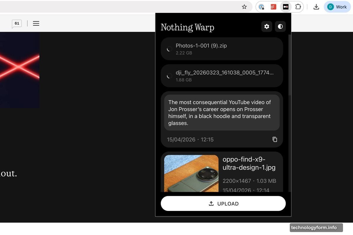Image resolution: width=353 pixels, height=235 pixels.
Task: Select the dji_fly_20260323 file entry
Action: [x=222, y=76]
